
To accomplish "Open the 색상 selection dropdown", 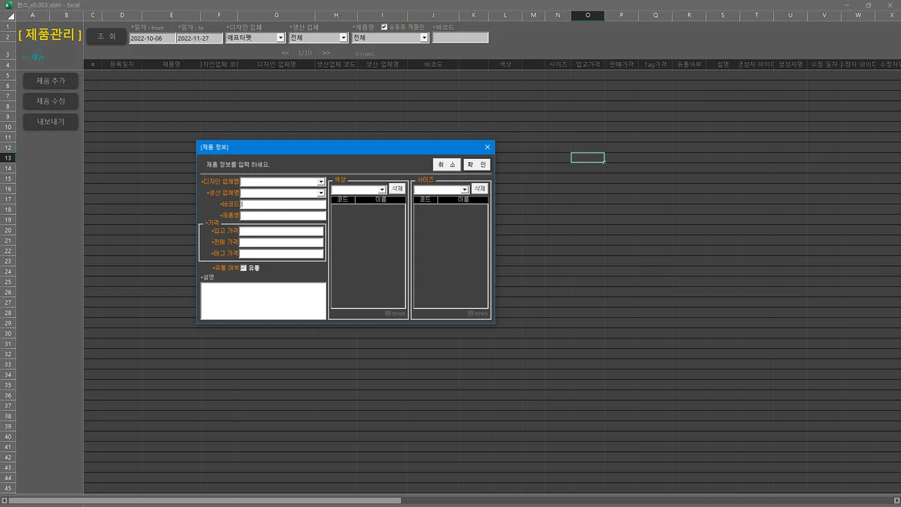I will coord(382,190).
